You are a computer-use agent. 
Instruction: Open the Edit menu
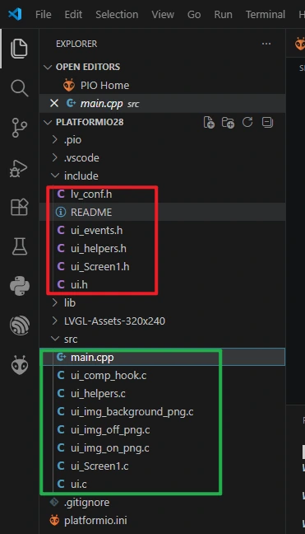point(73,14)
